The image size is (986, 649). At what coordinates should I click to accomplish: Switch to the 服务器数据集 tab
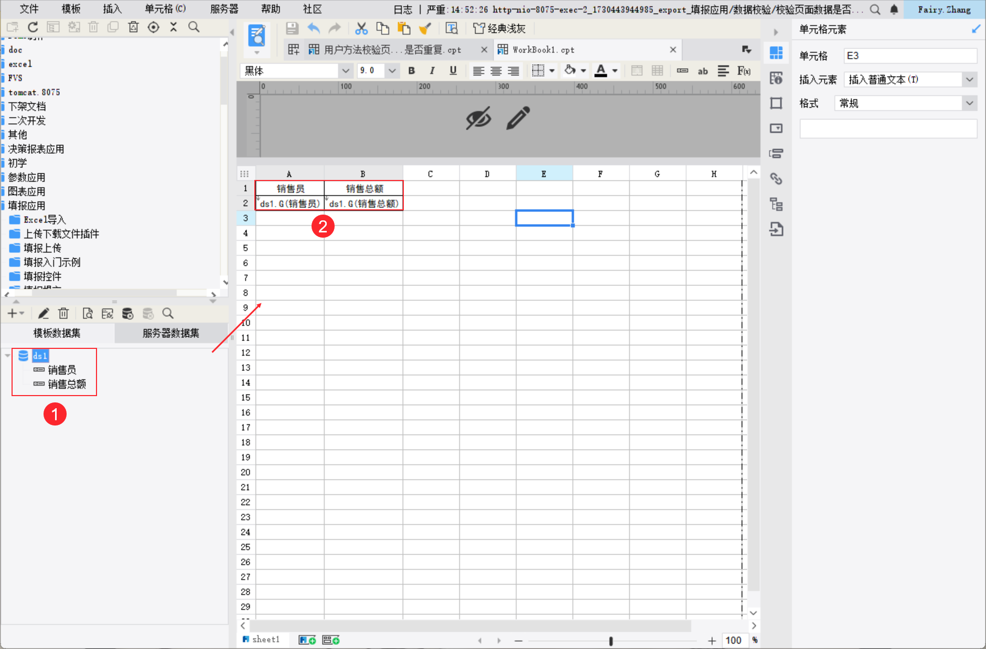click(171, 333)
